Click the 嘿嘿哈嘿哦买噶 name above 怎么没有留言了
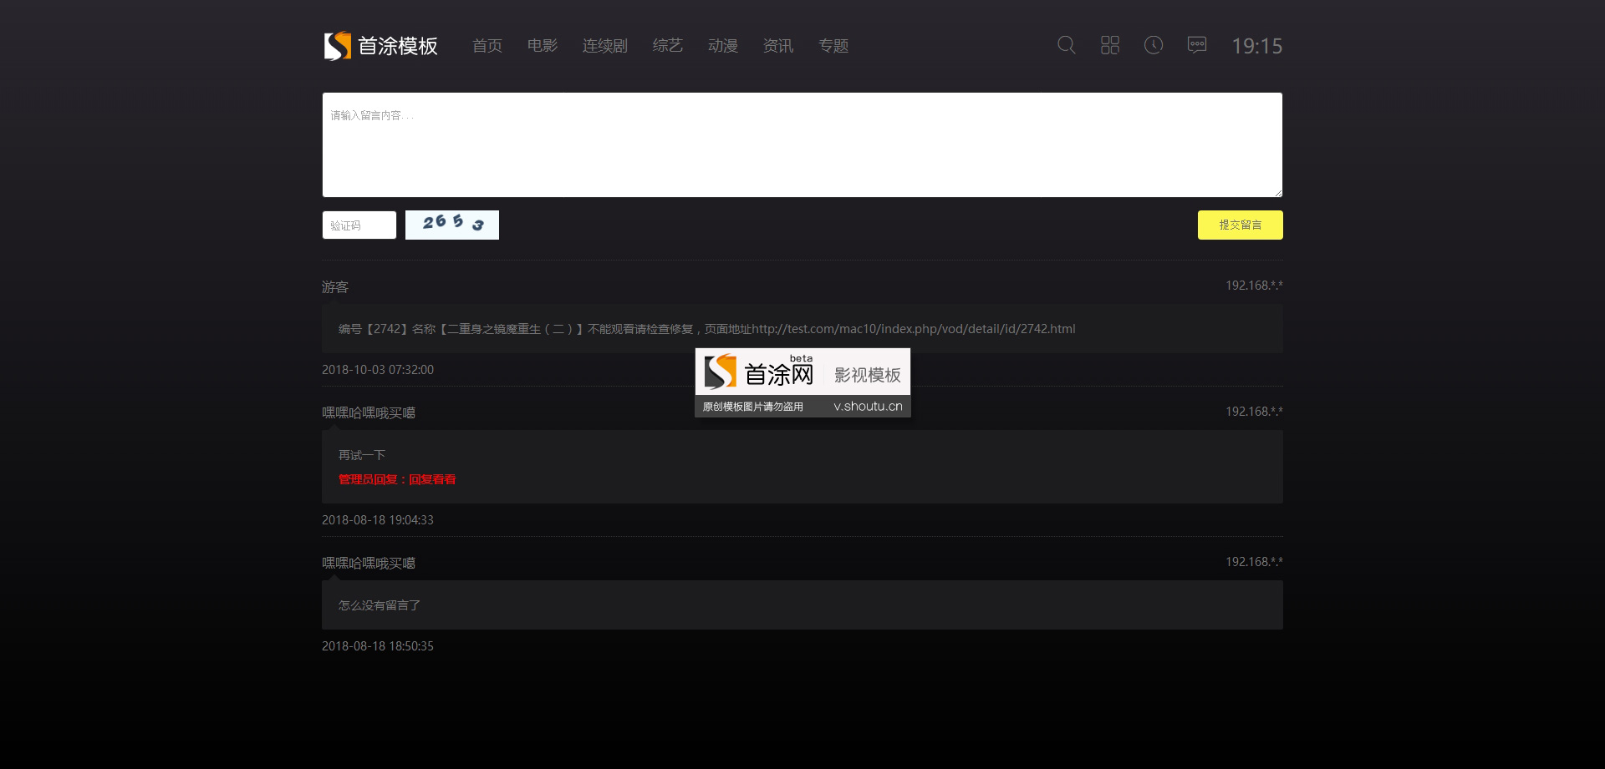Screen dimensions: 1605x769 click(369, 564)
